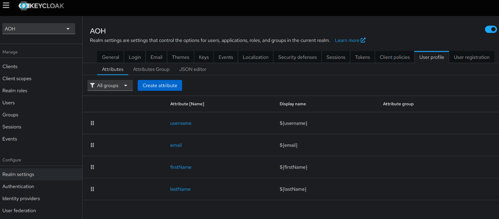Open the hamburger navigation menu
Image resolution: width=499 pixels, height=219 pixels.
(x=6, y=5)
